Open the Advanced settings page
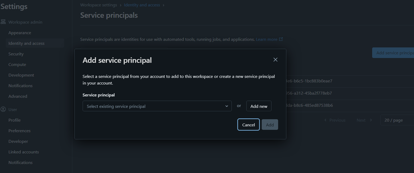Image resolution: width=414 pixels, height=173 pixels. click(x=18, y=96)
